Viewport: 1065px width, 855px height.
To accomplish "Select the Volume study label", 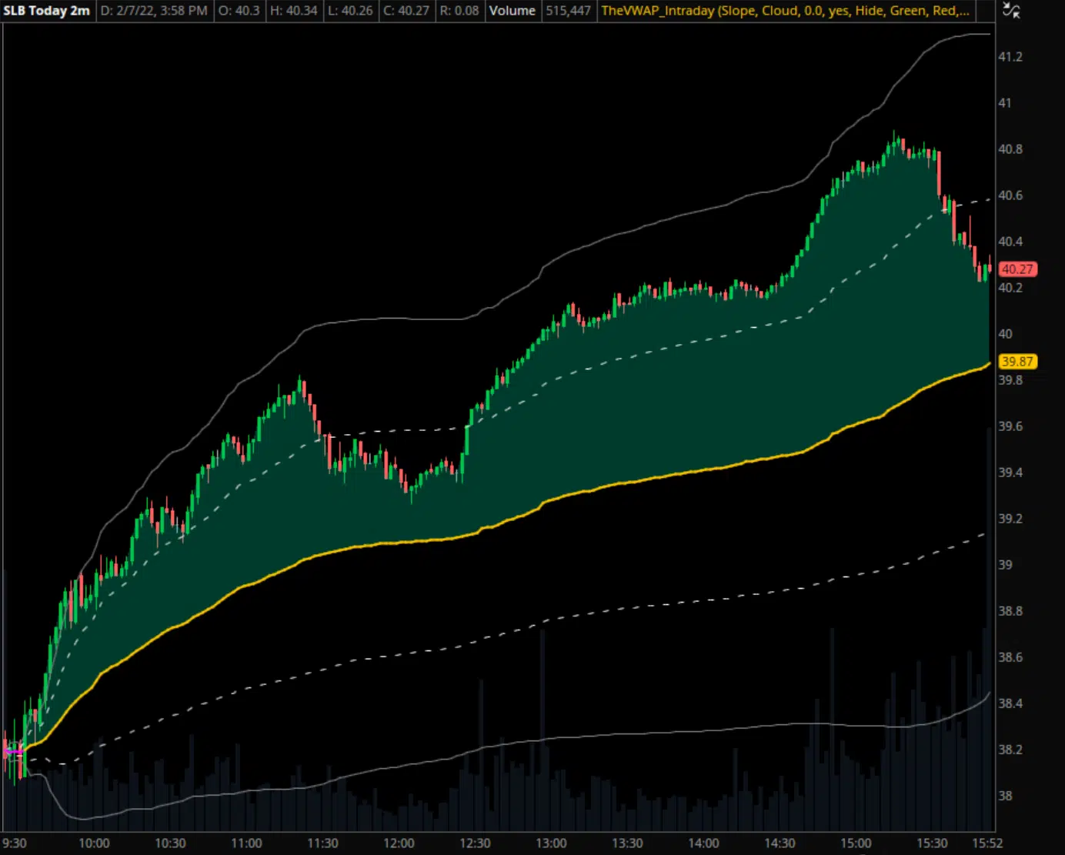I will pos(512,11).
